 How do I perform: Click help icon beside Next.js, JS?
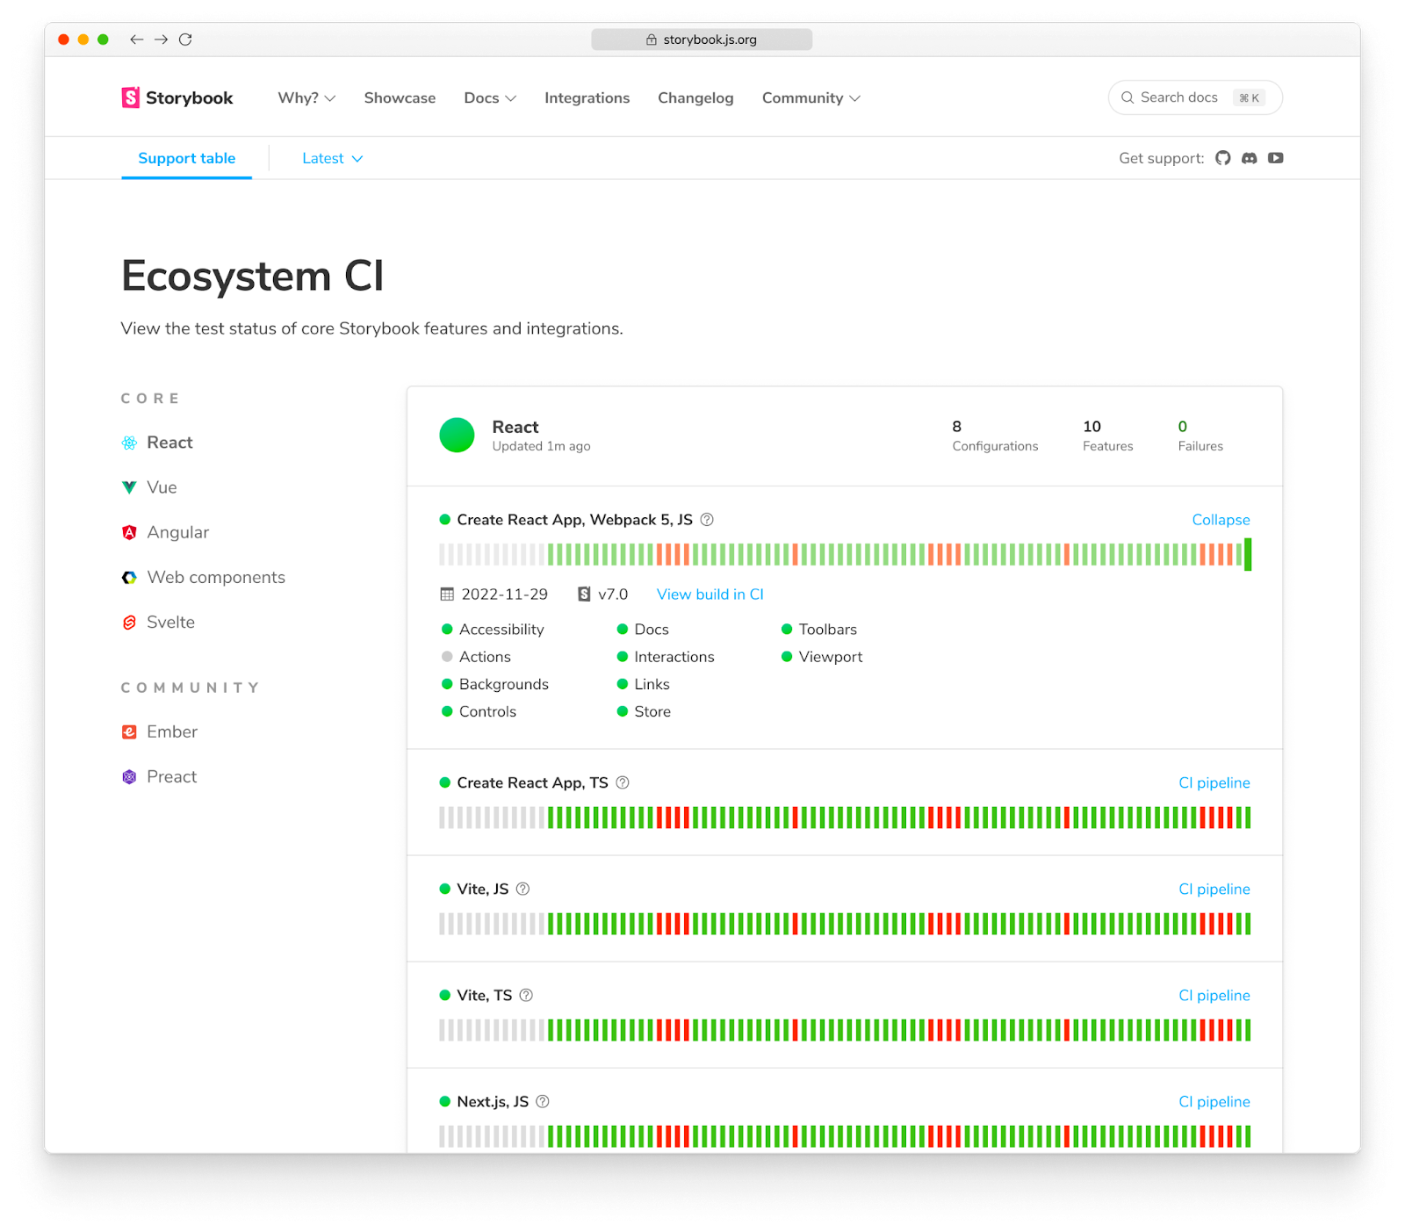543,1101
